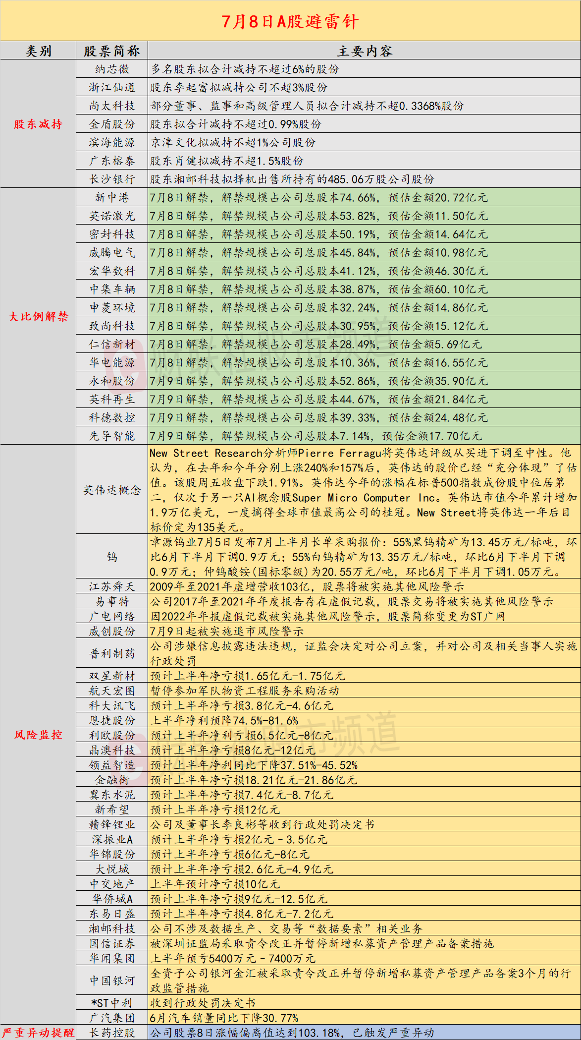Choose the 湘邮科技 name cell
Viewport: 581px width, 1040px height.
(112, 928)
